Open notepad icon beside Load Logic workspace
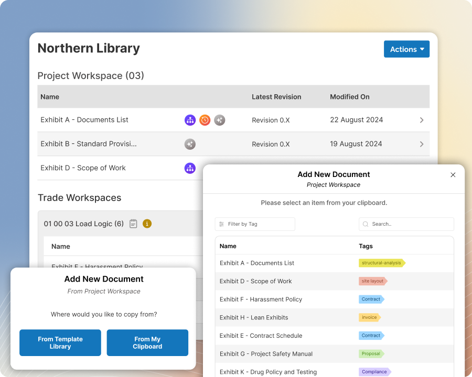 [x=133, y=224]
